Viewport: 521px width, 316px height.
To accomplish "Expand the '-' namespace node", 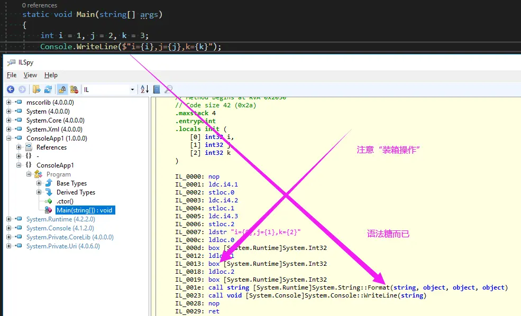I will [19, 156].
